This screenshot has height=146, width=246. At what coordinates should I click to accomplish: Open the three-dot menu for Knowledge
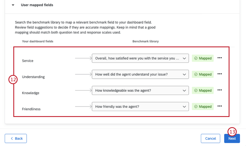(219, 90)
